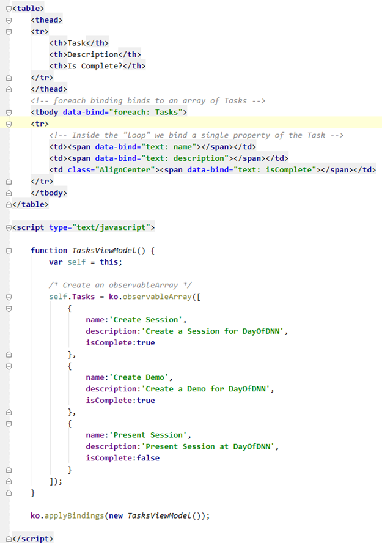The width and height of the screenshot is (382, 543).
Task: Click the 'Is Complete?' header text
Action: click(x=95, y=66)
